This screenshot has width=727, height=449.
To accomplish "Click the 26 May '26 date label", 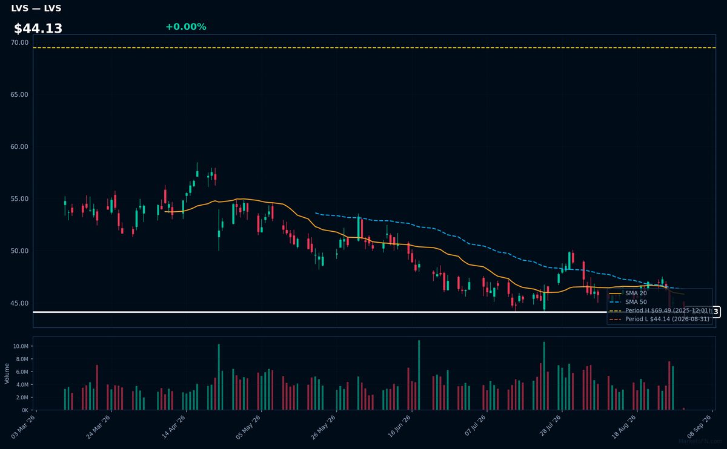I will (325, 426).
